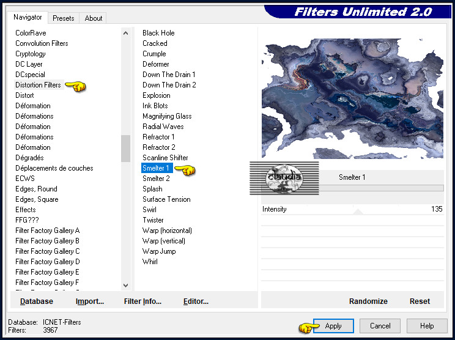The height and width of the screenshot is (340, 455).
Task: Select Déplacements de couches category
Action: point(54,168)
